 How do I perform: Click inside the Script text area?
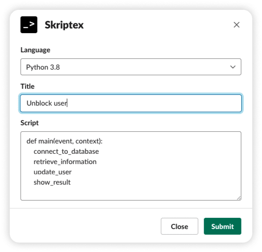pyautogui.click(x=131, y=166)
